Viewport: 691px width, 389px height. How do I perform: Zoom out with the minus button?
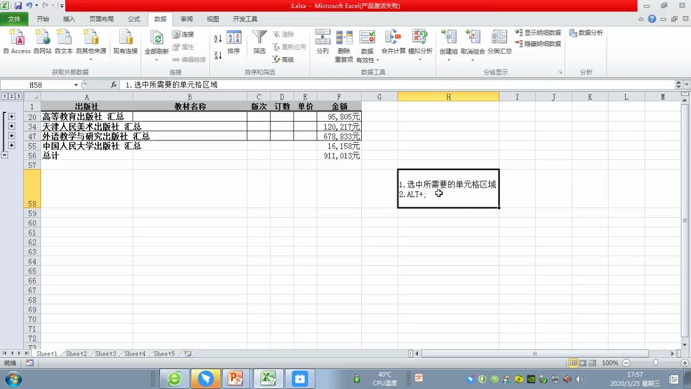pyautogui.click(x=626, y=363)
